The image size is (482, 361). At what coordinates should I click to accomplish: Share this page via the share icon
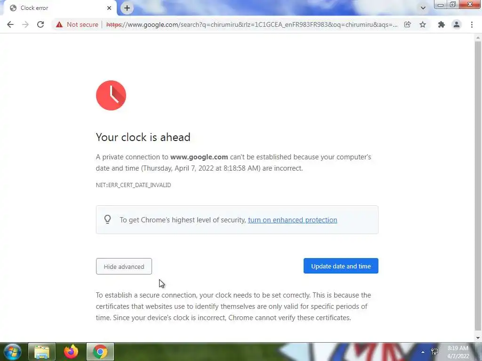tap(407, 24)
